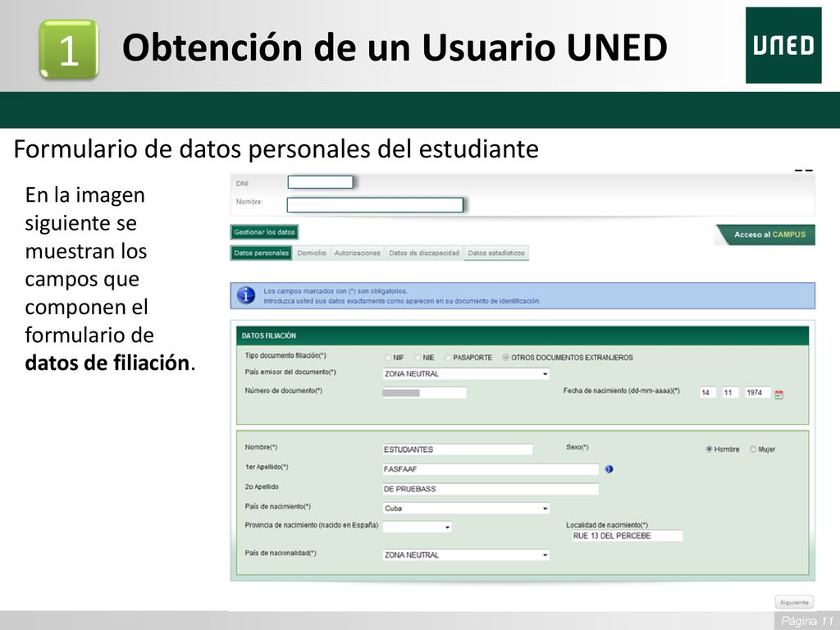This screenshot has width=840, height=630.
Task: Expand Provincia de nacimiento dropdown
Action: click(x=418, y=527)
